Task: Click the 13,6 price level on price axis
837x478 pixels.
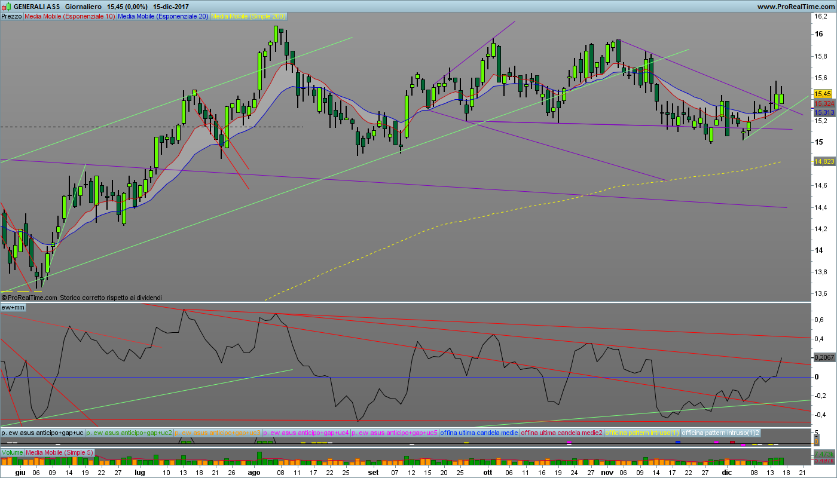Action: tap(821, 293)
